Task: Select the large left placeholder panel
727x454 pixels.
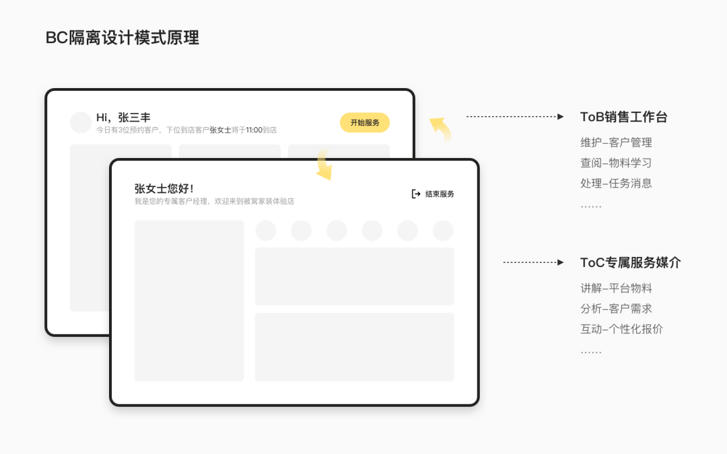Action: pyautogui.click(x=188, y=301)
